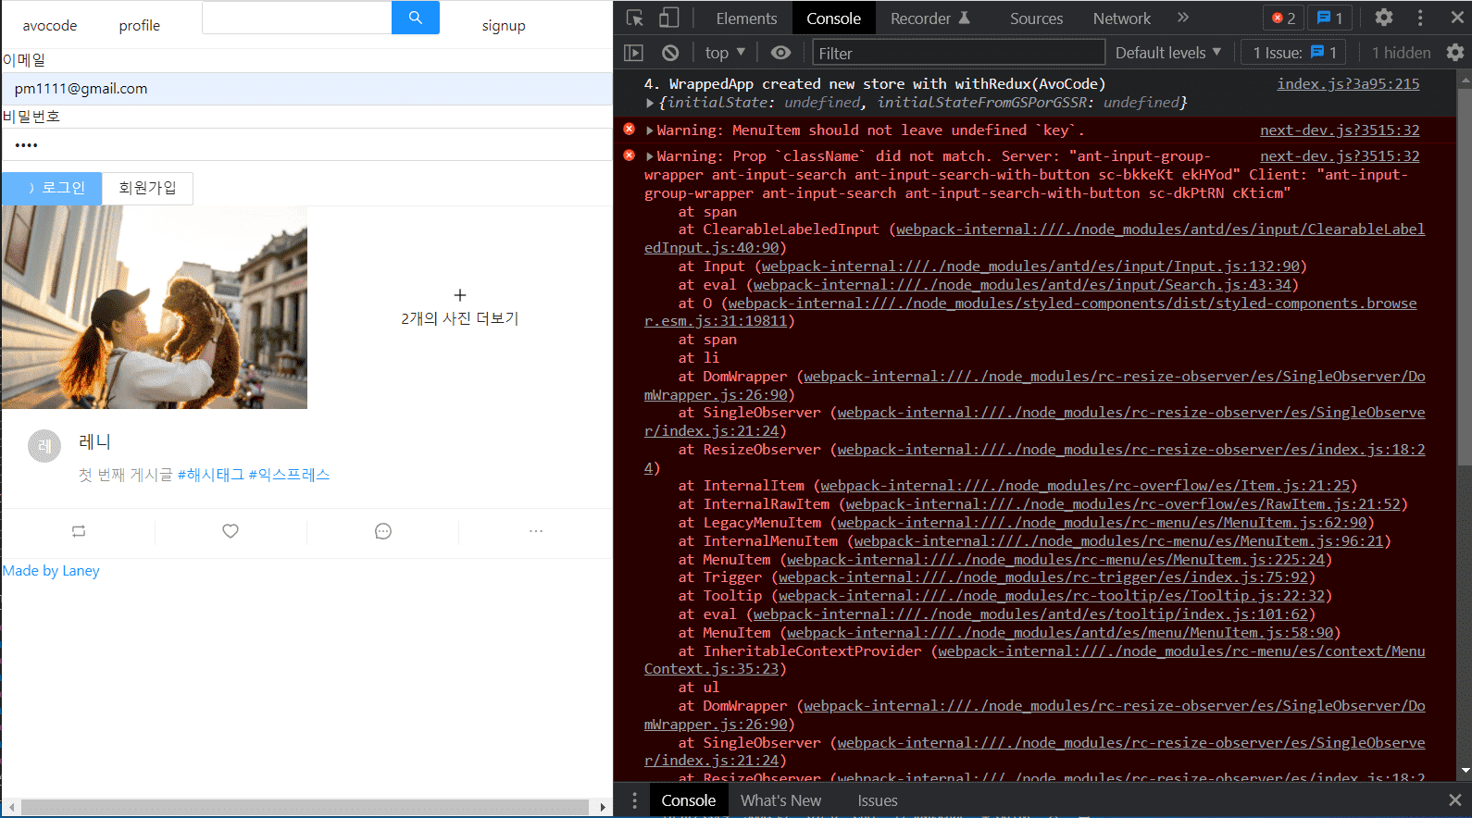1472x818 pixels.
Task: Open console settings gear beside hidden count
Action: pyautogui.click(x=1455, y=53)
